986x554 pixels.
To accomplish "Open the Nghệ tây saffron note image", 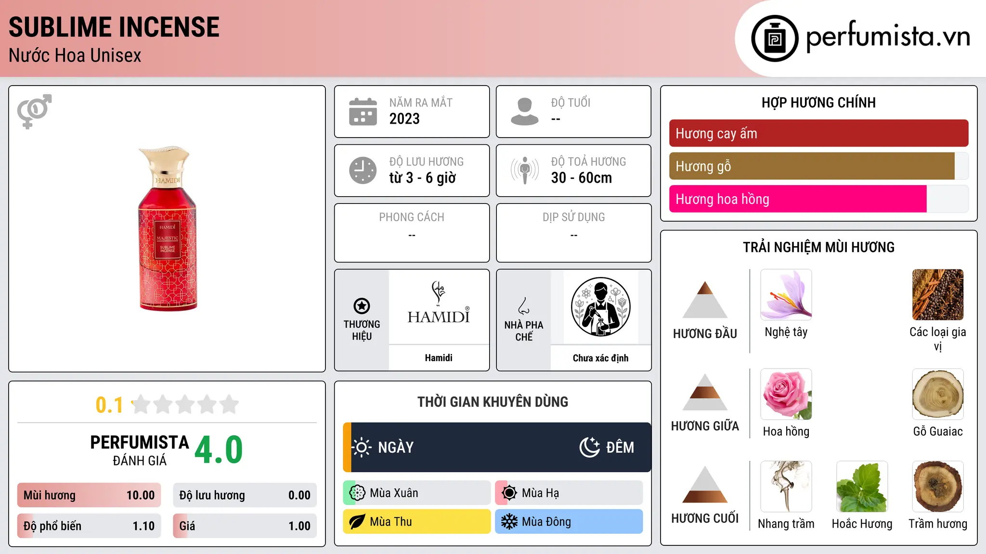I will (786, 295).
